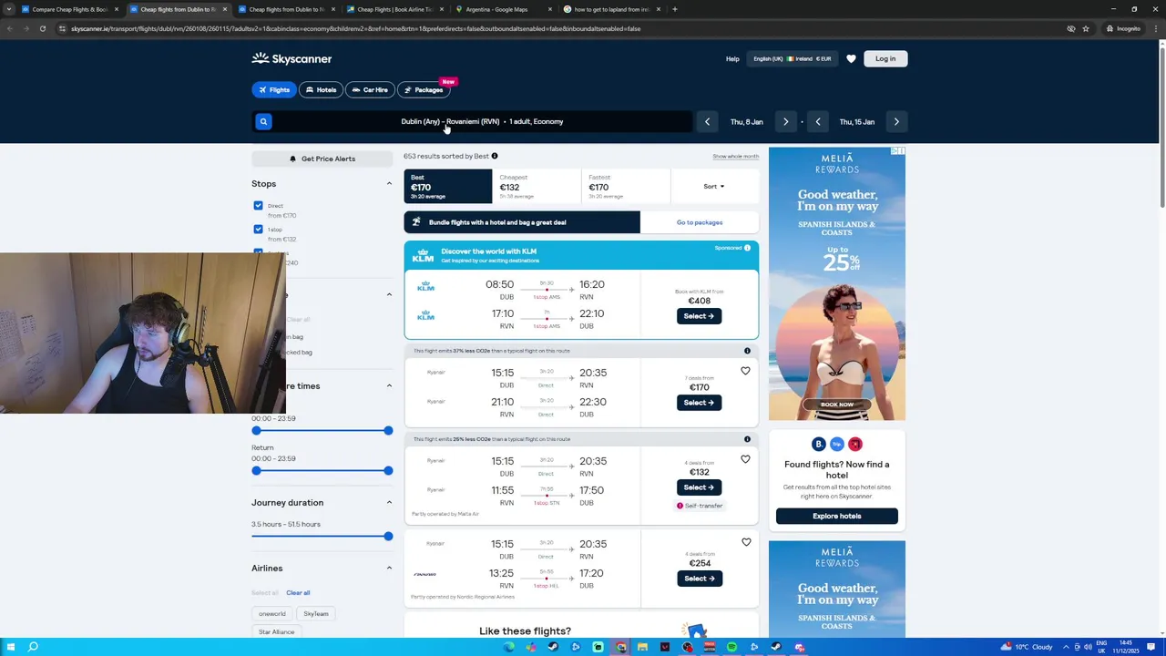This screenshot has height=656, width=1166.
Task: Switch to the Hotels tab
Action: coord(321,89)
